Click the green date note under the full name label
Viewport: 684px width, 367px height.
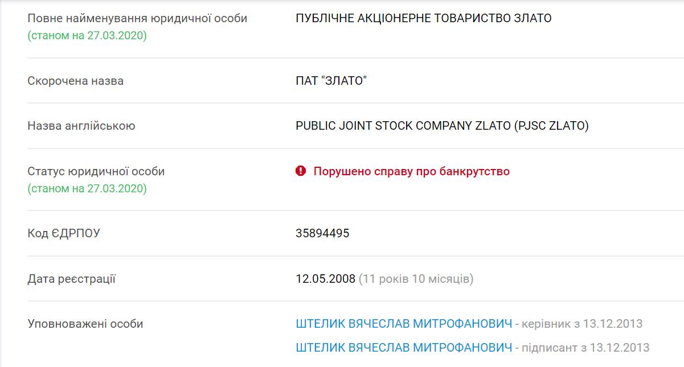click(x=87, y=36)
